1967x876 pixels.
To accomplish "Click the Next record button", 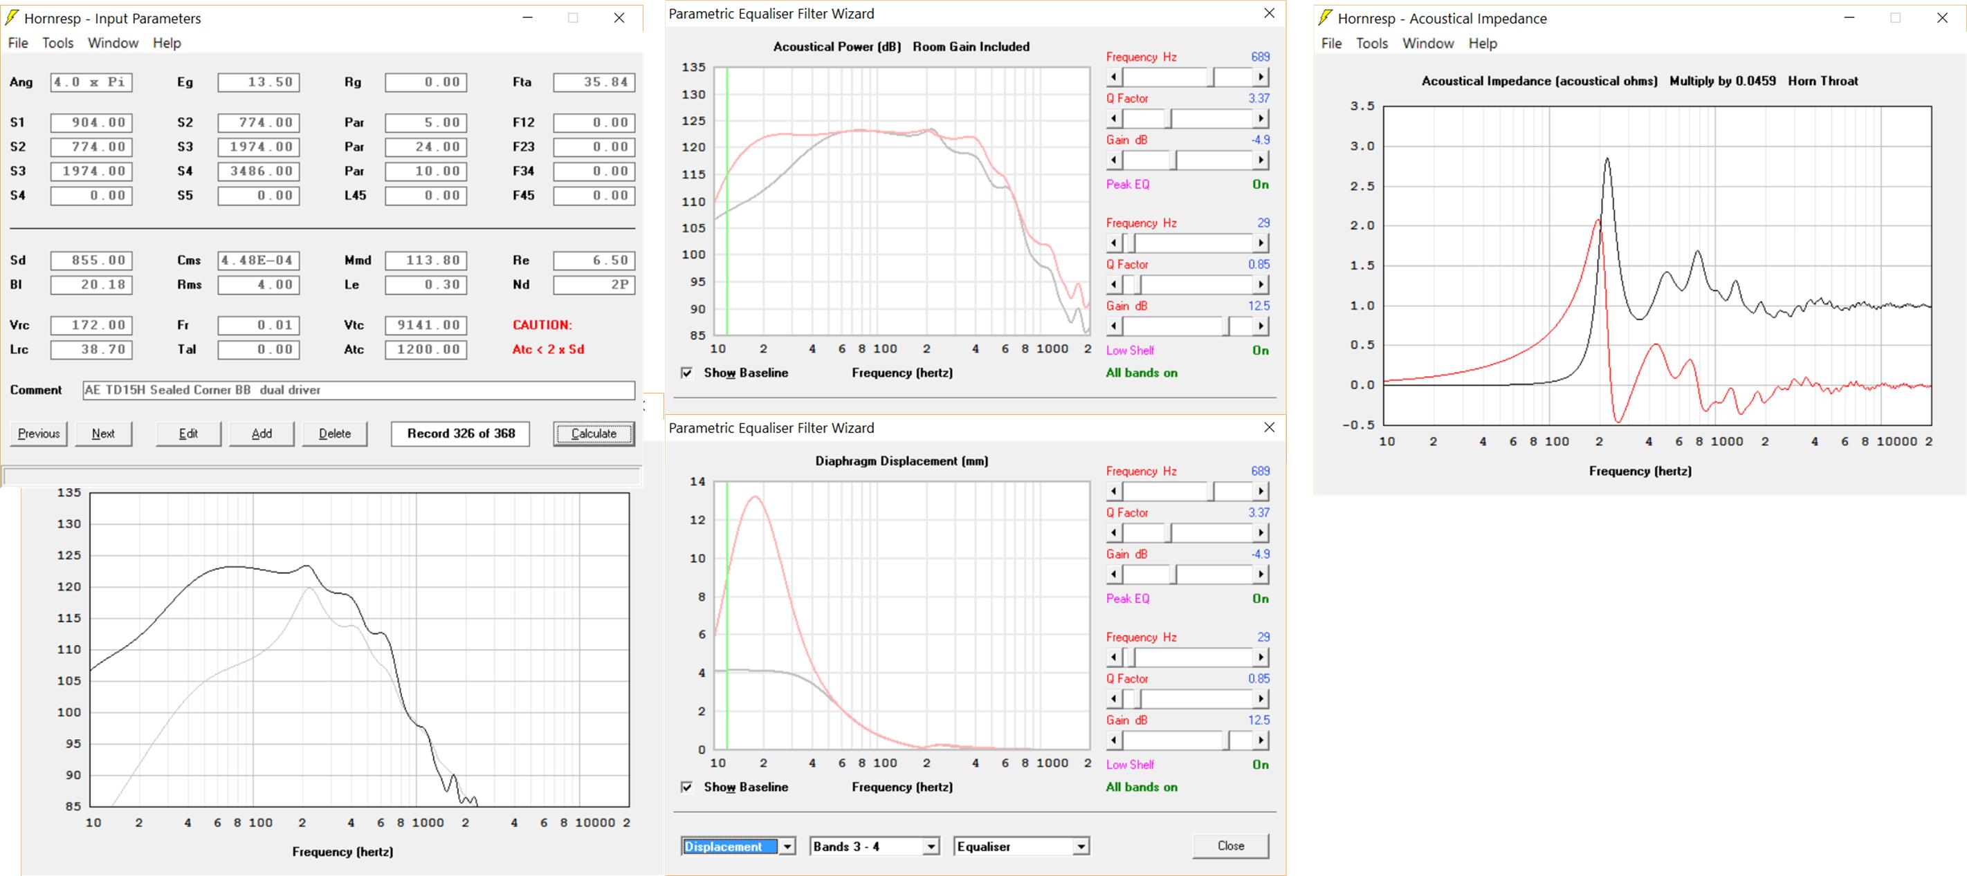I will 104,434.
